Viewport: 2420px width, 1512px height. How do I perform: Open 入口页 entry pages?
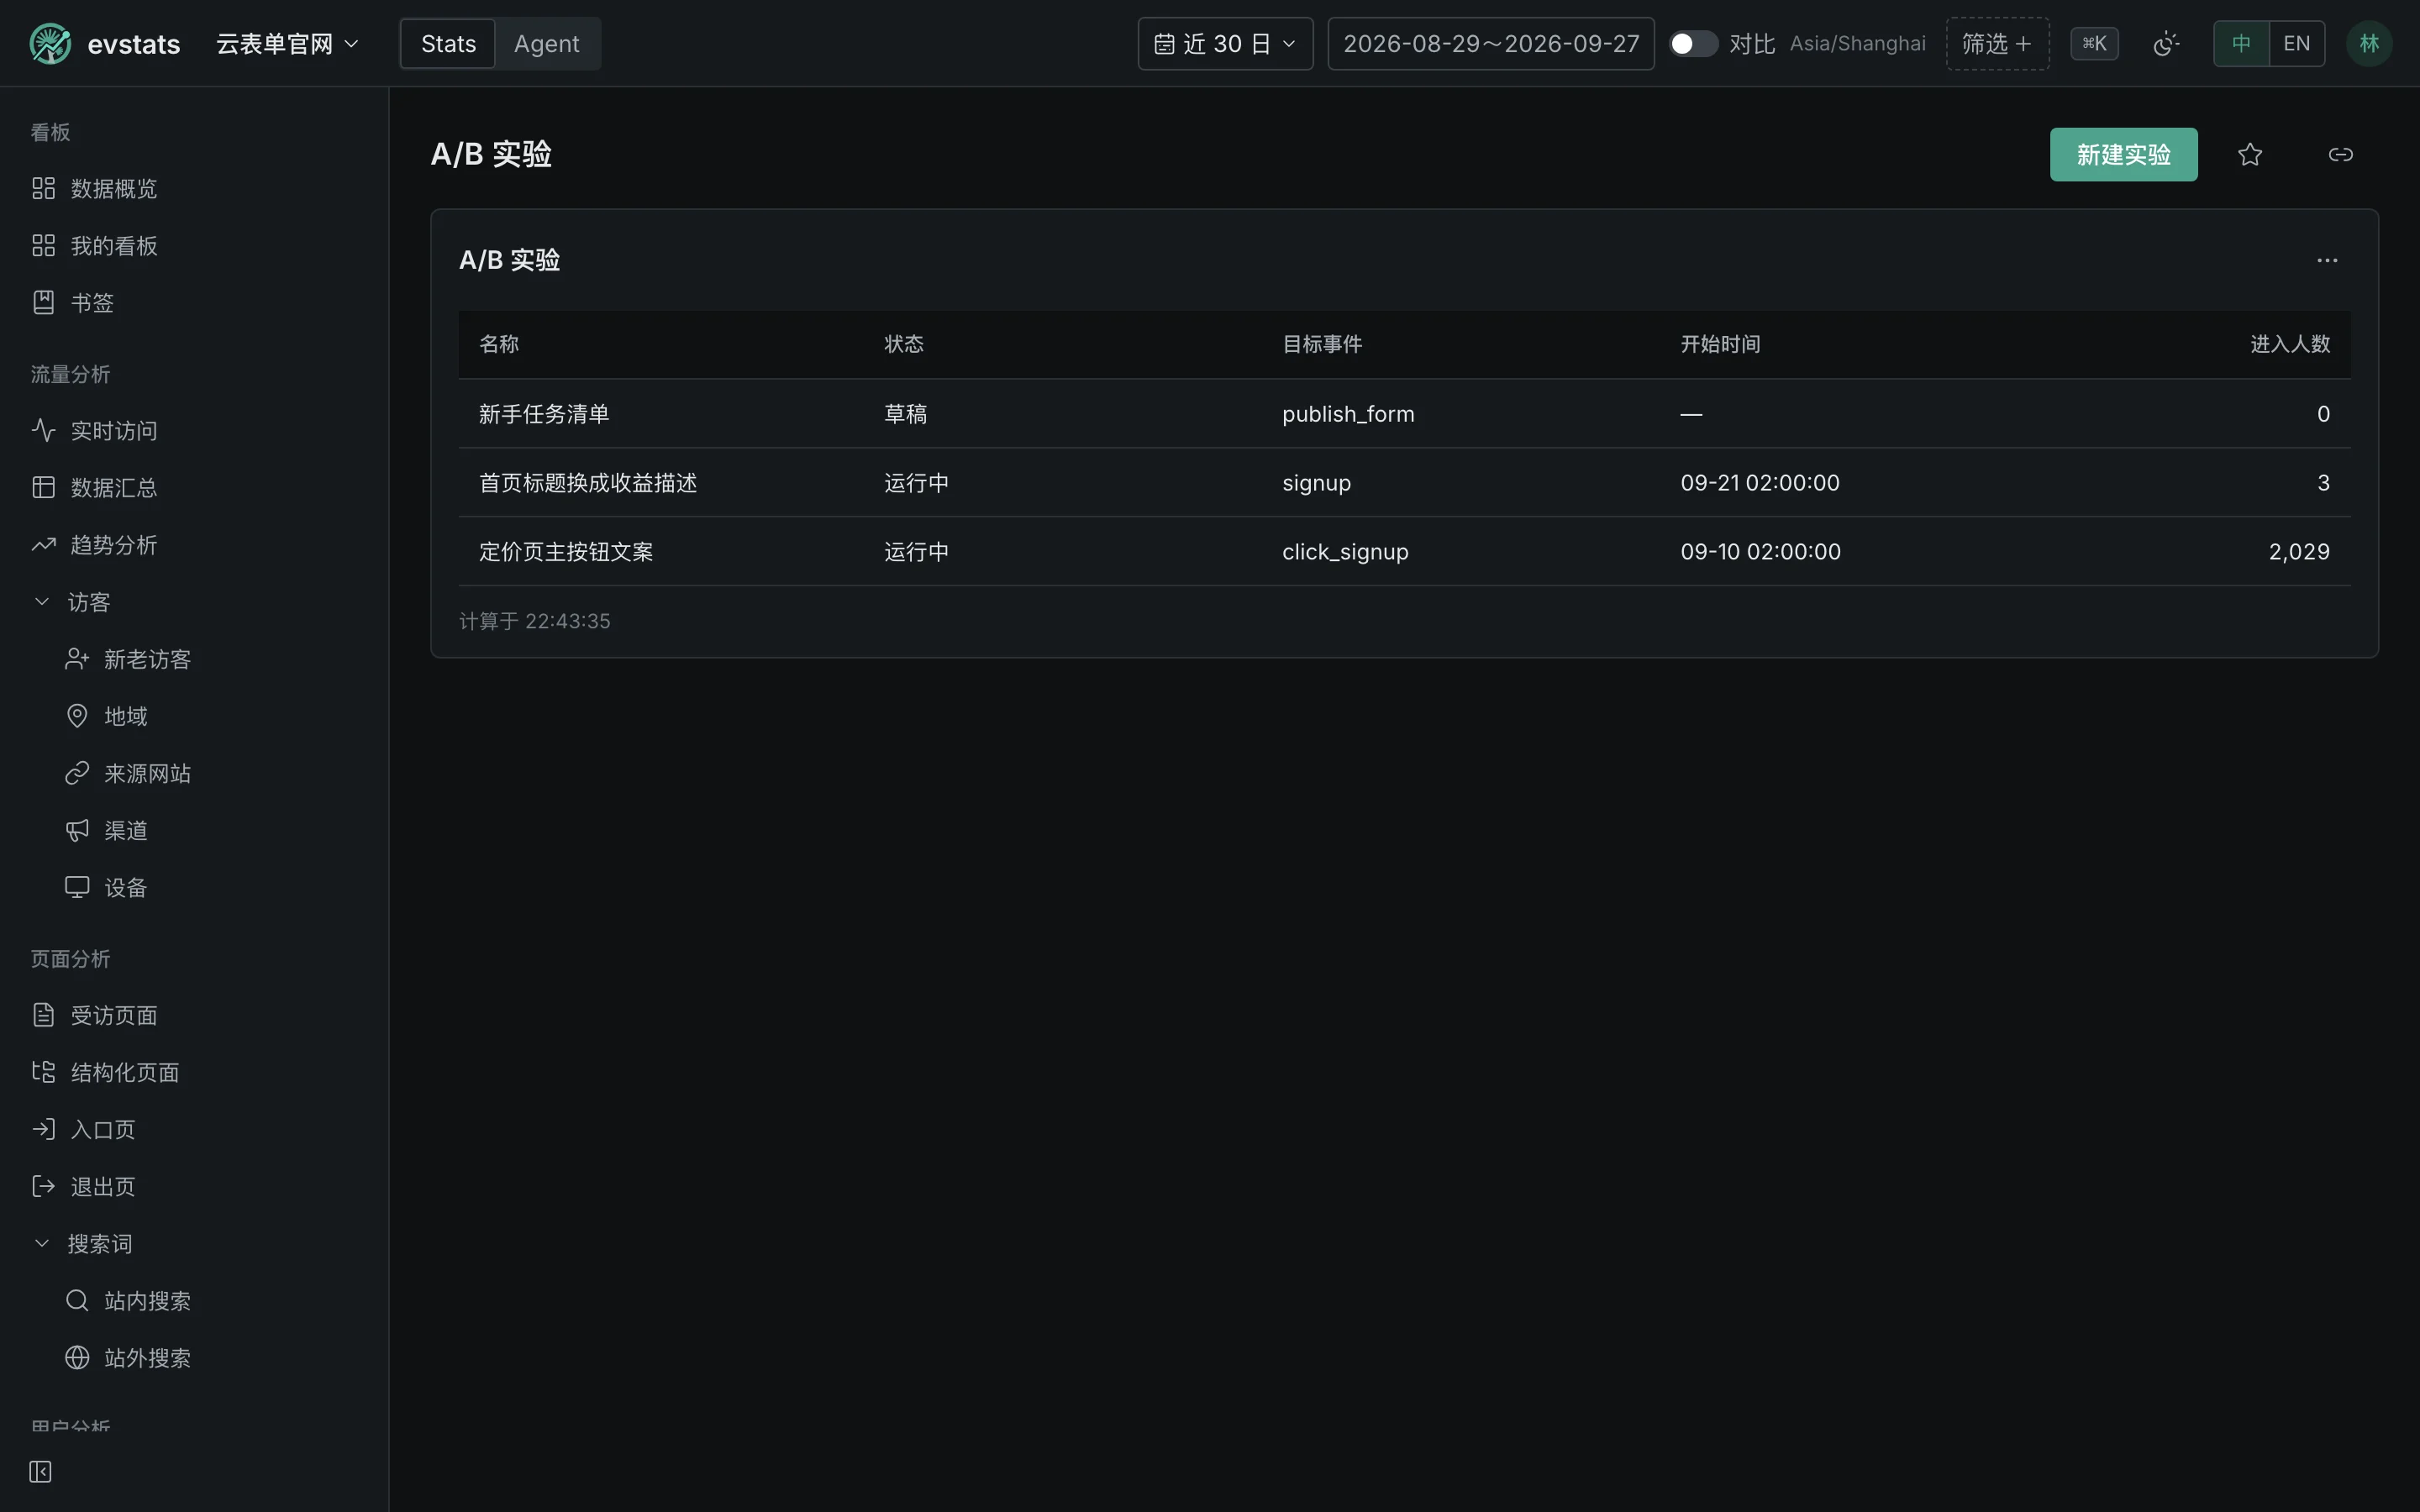click(x=194, y=1130)
